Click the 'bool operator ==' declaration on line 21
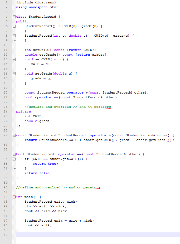Image resolution: width=180 pixels, height=244 pixels. pos(72,97)
